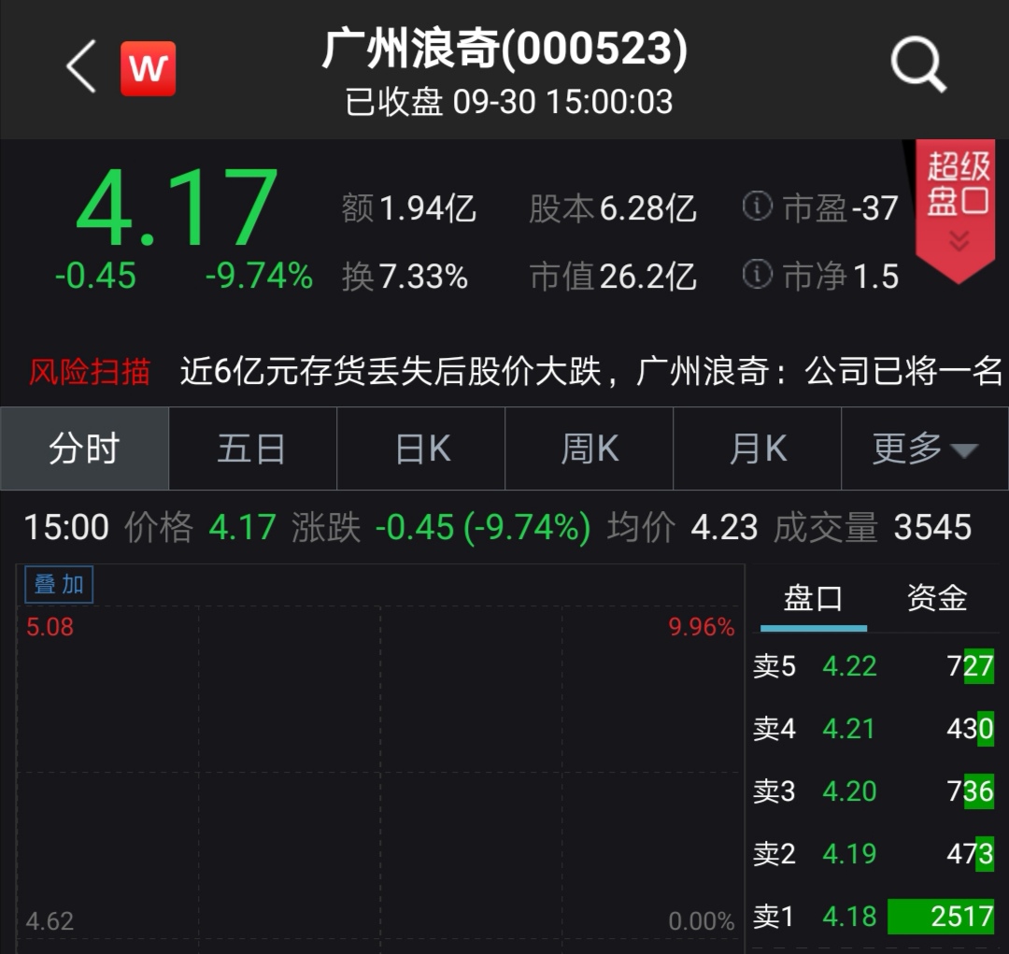Viewport: 1009px width, 954px height.
Task: Expand the 更多 chart options dropdown
Action: [x=925, y=449]
